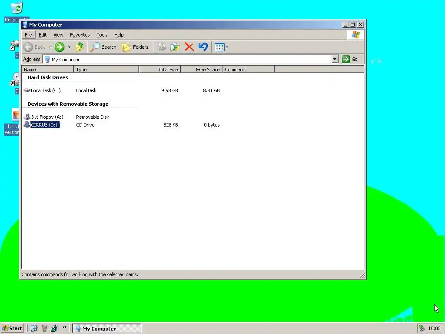The height and width of the screenshot is (334, 445).
Task: Click the 8.81 GB free space value
Action: click(212, 90)
